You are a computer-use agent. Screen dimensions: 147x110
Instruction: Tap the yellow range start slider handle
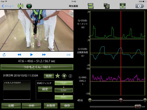click(x=90, y=100)
